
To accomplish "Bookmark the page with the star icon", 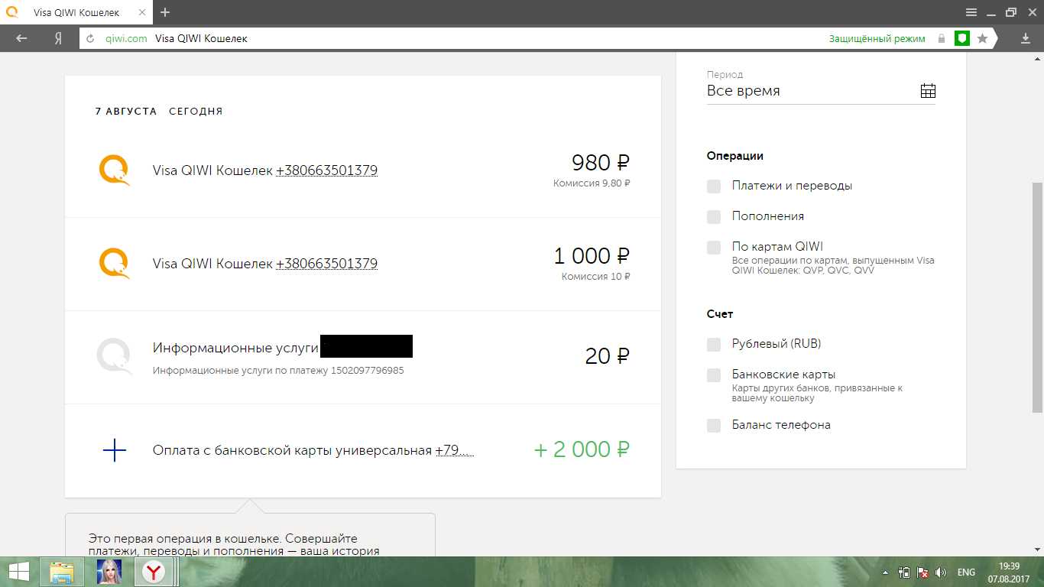I will pos(983,38).
